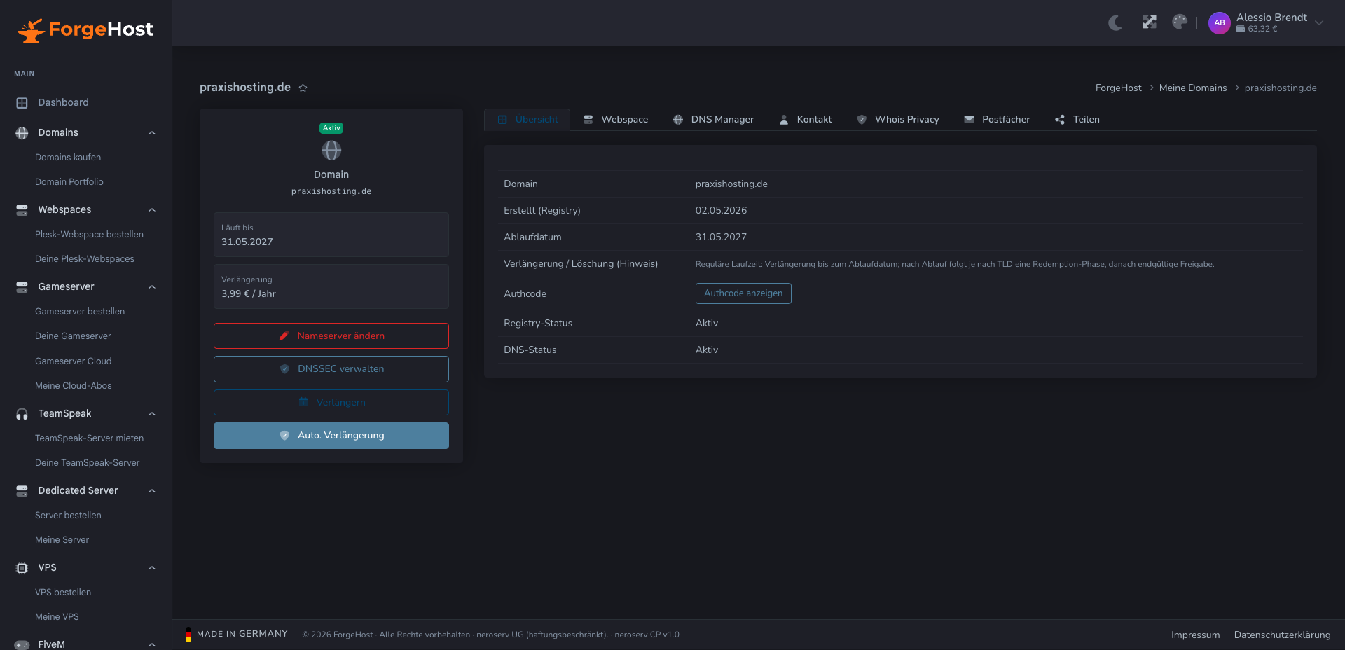Image resolution: width=1345 pixels, height=650 pixels.
Task: Collapse the TeamSpeak menu chevron
Action: tap(152, 414)
